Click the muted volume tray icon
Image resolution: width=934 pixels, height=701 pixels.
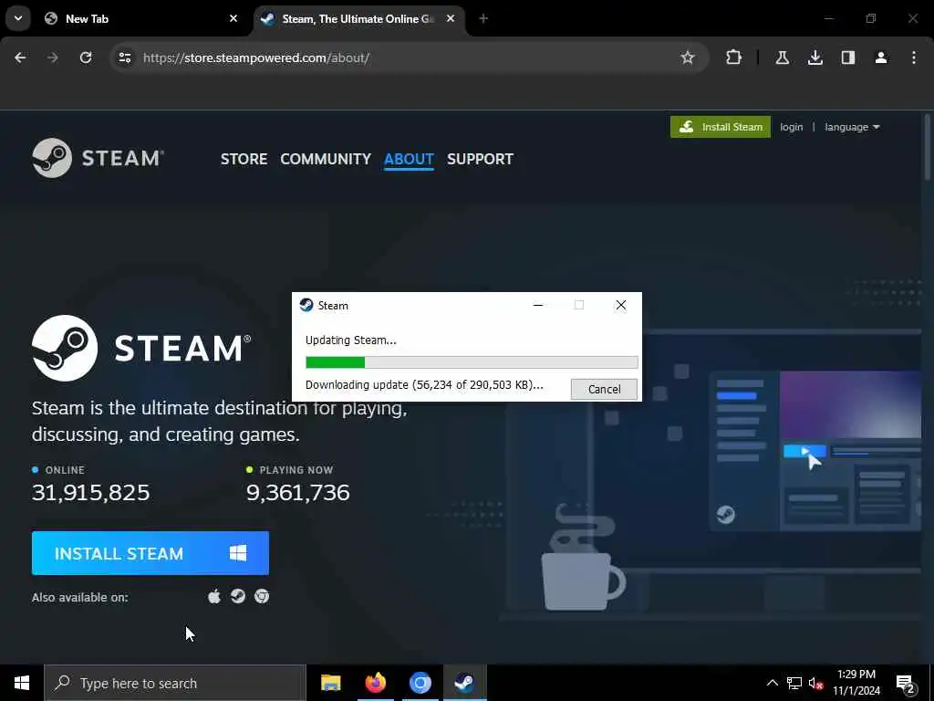pos(816,683)
